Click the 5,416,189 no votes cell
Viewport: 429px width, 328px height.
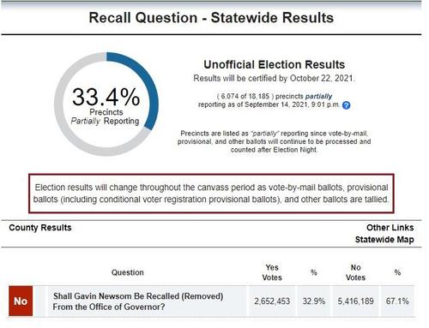point(355,301)
